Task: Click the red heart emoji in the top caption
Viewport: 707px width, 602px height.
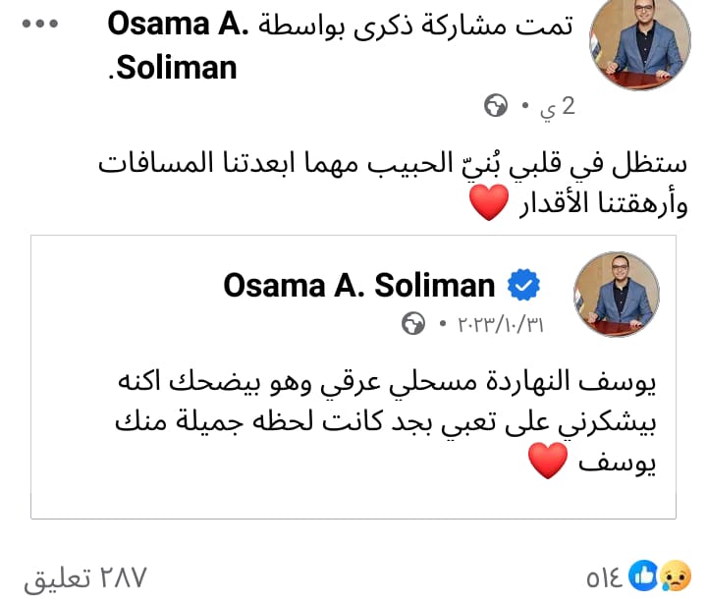Action: pos(489,204)
